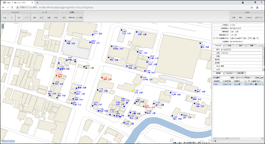Click blue meter marker 21422
Screen dimensions: 265x144
[127, 66]
